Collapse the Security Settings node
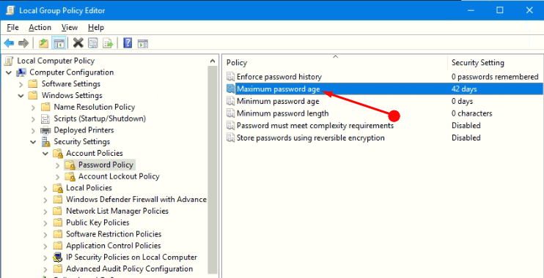The width and height of the screenshot is (544, 278). coord(33,142)
